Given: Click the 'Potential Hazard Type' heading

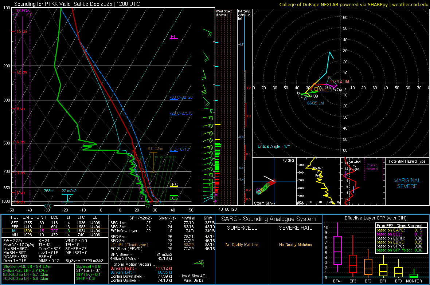Looking at the screenshot, I should (407, 161).
